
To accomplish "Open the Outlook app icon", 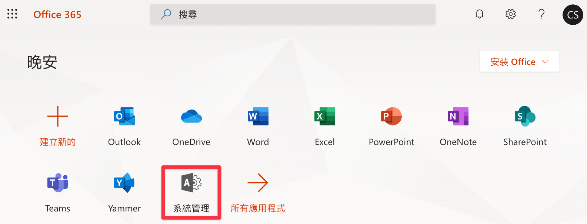I will [124, 116].
